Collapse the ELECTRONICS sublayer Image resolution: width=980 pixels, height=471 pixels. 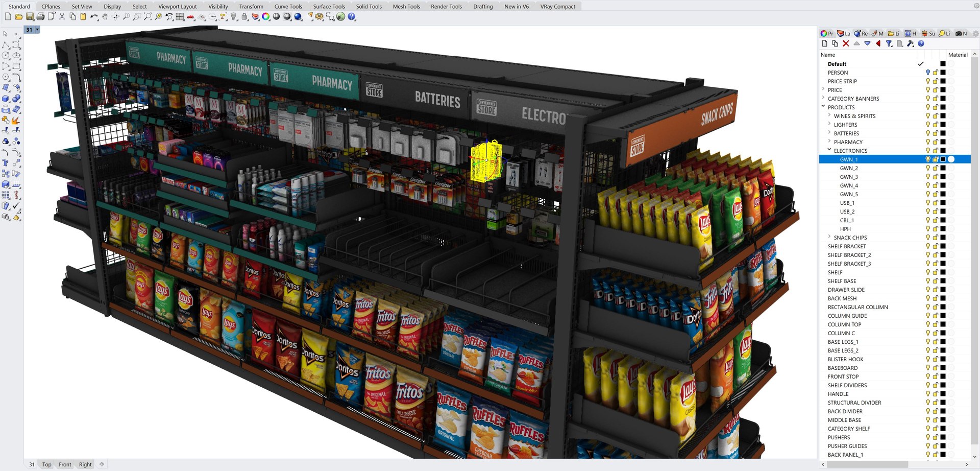tap(829, 150)
